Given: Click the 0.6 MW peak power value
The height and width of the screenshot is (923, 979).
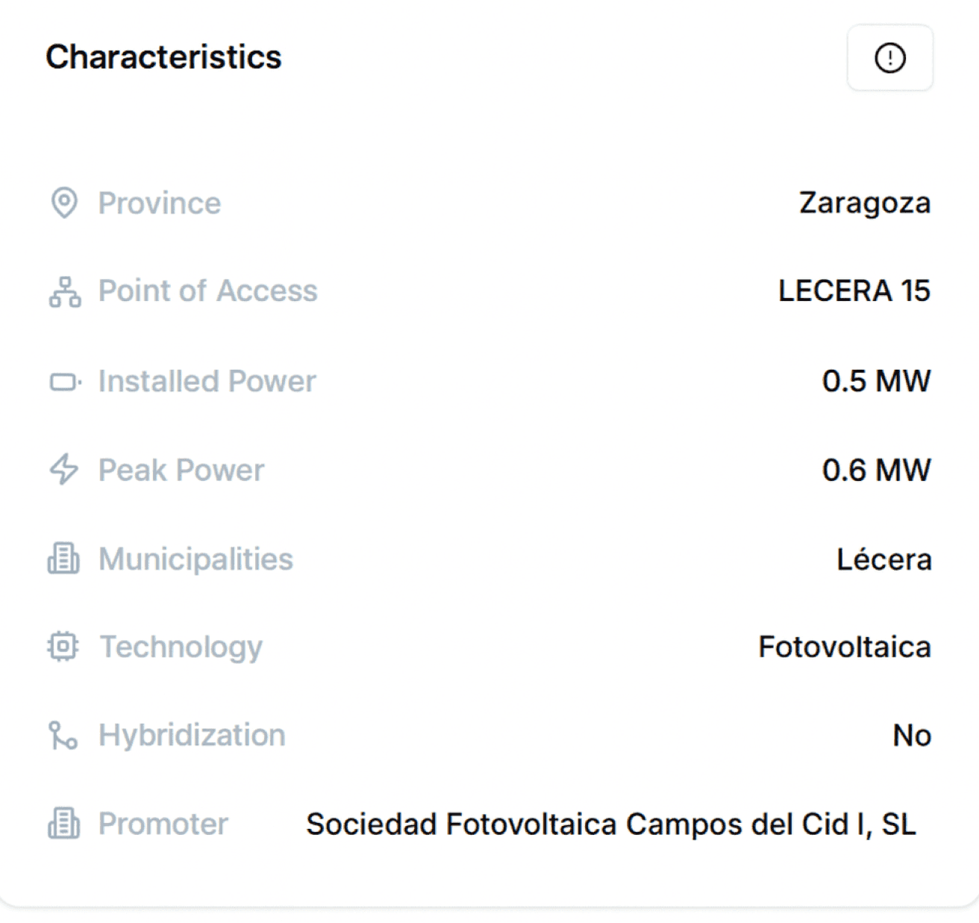Looking at the screenshot, I should (876, 470).
